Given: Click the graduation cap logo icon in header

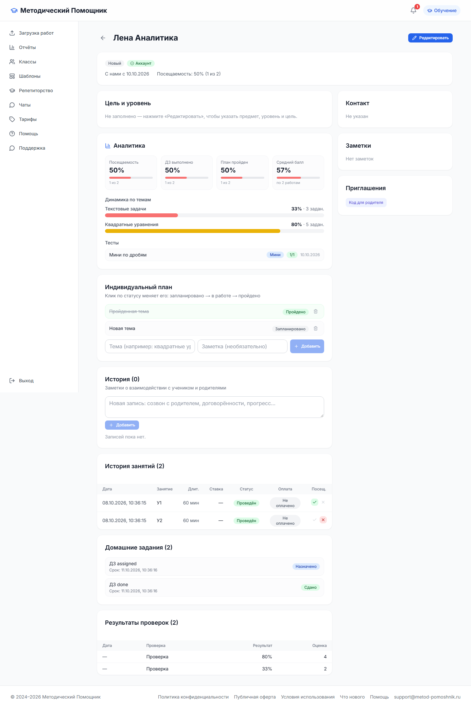Looking at the screenshot, I should 14,10.
